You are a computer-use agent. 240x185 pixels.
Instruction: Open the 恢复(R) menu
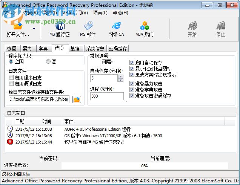[31, 13]
